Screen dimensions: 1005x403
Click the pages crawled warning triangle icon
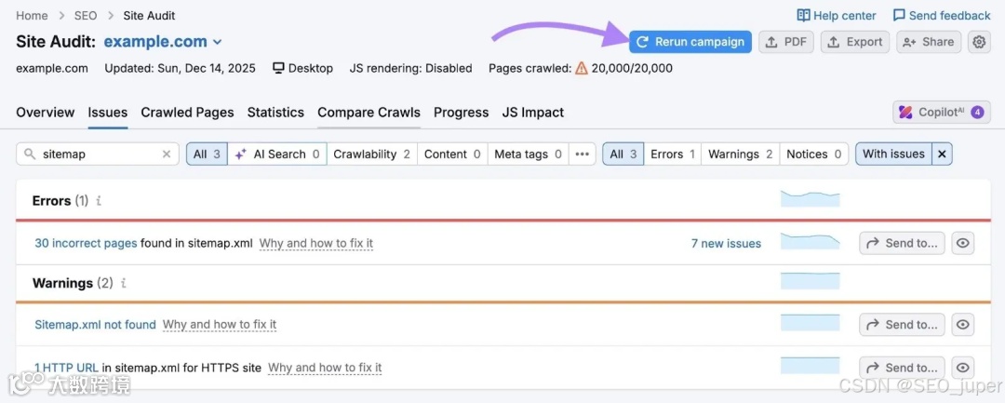point(582,68)
